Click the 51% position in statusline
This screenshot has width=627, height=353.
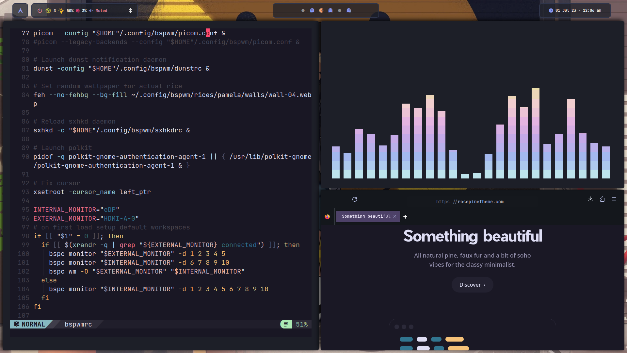tap(302, 324)
